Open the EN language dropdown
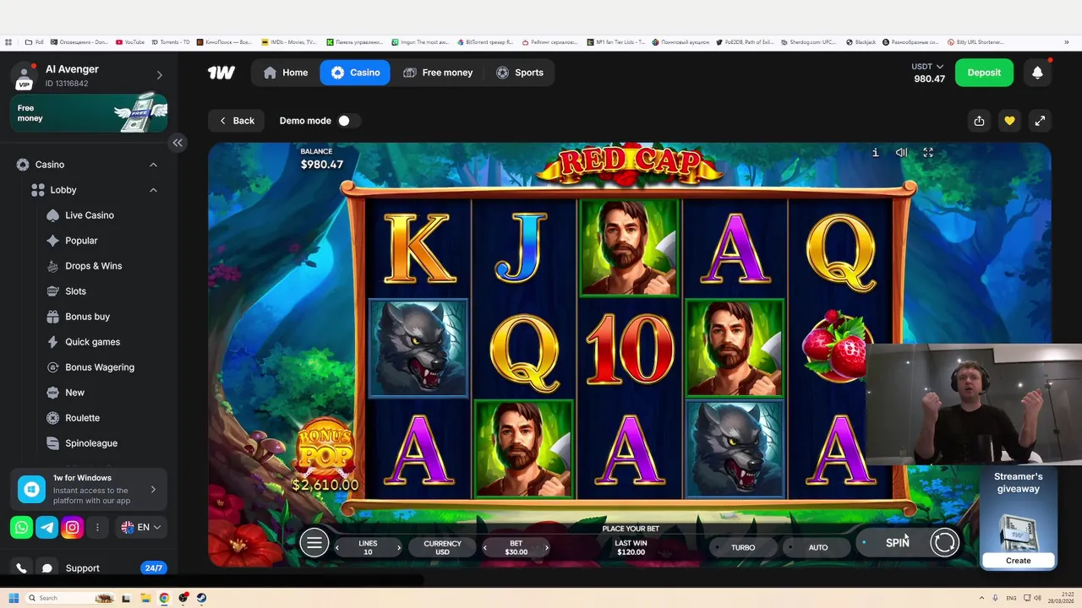The image size is (1082, 608). 140,527
